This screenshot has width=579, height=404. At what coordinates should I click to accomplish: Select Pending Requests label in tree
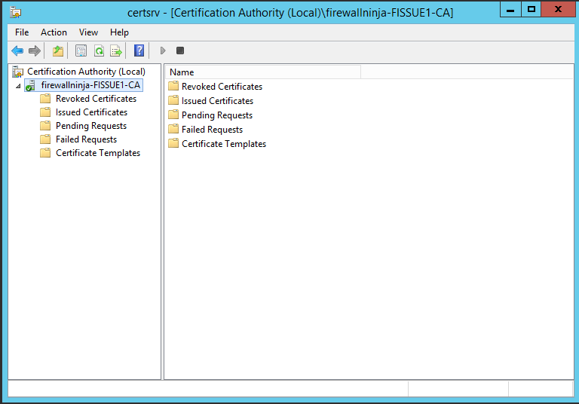click(x=91, y=126)
